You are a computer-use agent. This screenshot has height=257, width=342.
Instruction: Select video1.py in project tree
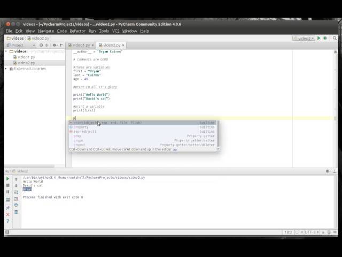point(24,57)
